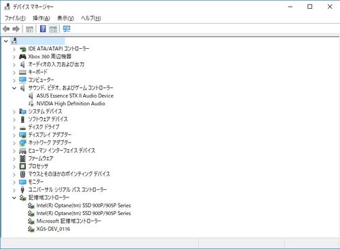Click the ネットワーク アダプター icon
The width and height of the screenshot is (340, 249).
pyautogui.click(x=22, y=143)
